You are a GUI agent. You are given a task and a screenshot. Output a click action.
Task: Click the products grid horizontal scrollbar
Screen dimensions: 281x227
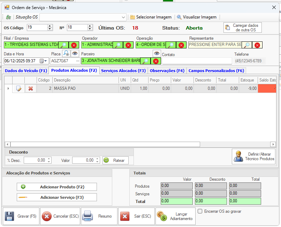pos(105,144)
